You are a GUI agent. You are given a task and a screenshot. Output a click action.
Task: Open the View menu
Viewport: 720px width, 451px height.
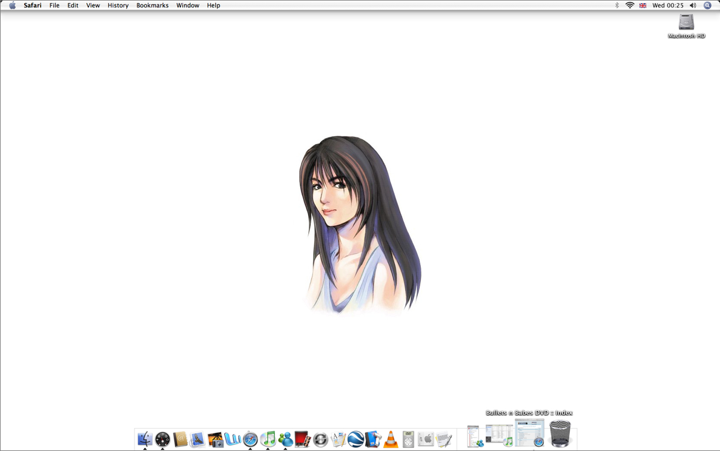click(93, 5)
